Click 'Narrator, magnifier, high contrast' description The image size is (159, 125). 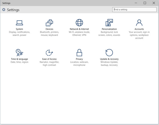click(x=49, y=63)
